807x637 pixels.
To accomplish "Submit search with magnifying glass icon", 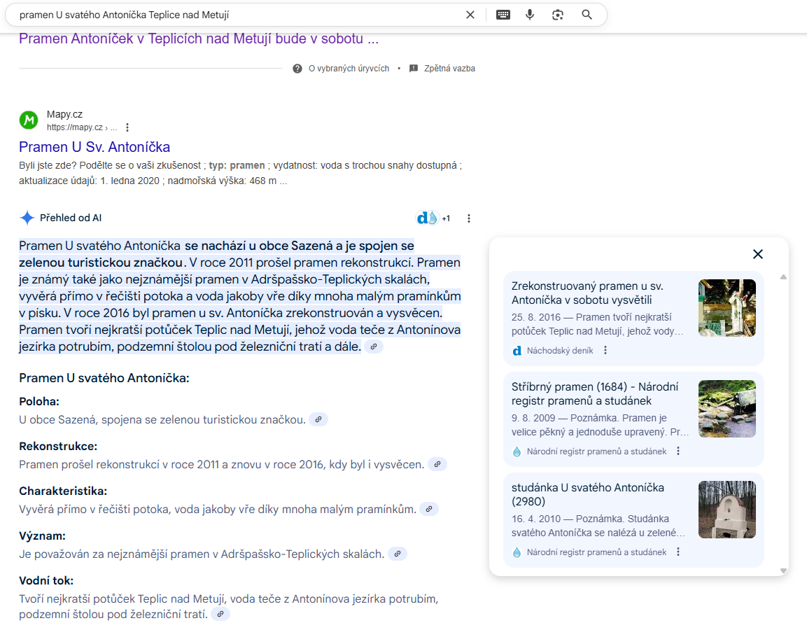I will [x=587, y=15].
